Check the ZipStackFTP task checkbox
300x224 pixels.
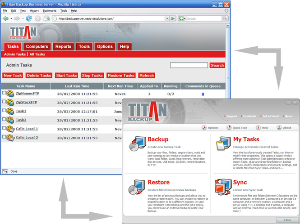(x=4, y=102)
